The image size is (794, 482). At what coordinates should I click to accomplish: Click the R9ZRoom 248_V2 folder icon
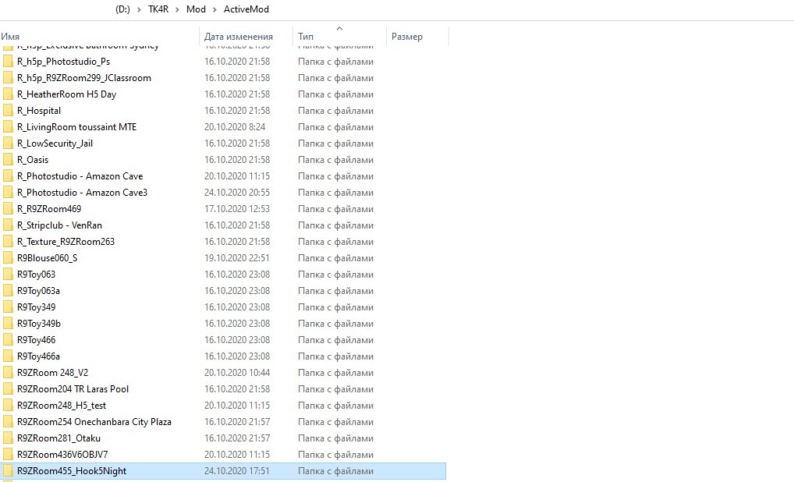click(x=8, y=373)
